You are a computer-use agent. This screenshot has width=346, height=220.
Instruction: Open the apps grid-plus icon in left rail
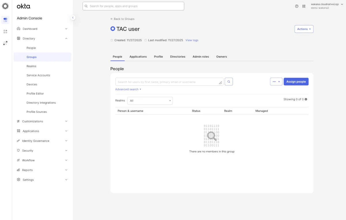coord(5,31)
